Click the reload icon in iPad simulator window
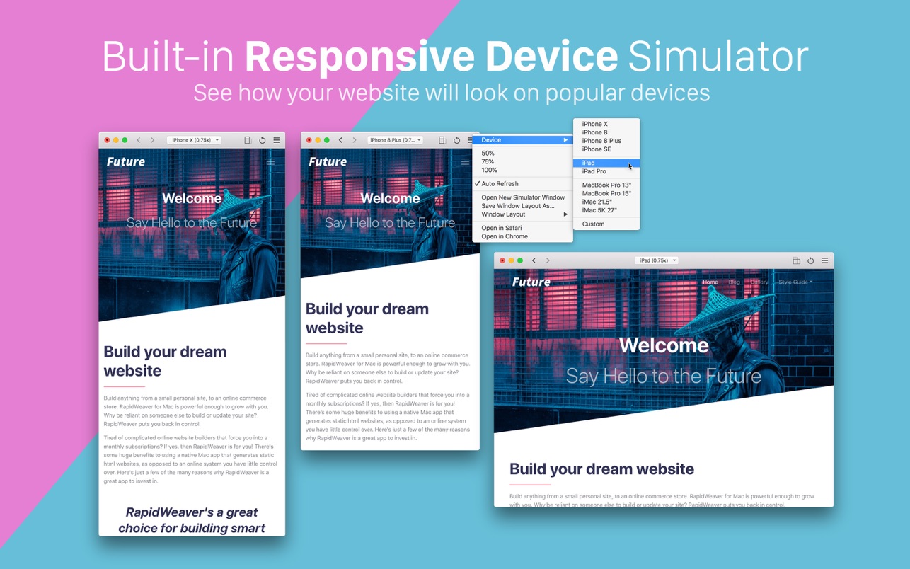The height and width of the screenshot is (569, 910). [x=810, y=260]
